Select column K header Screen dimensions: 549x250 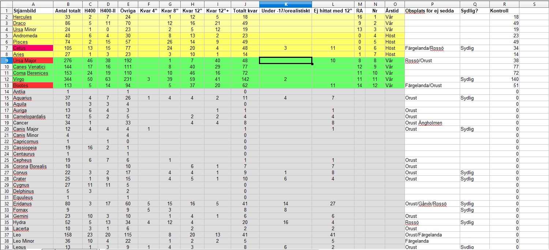click(286, 4)
